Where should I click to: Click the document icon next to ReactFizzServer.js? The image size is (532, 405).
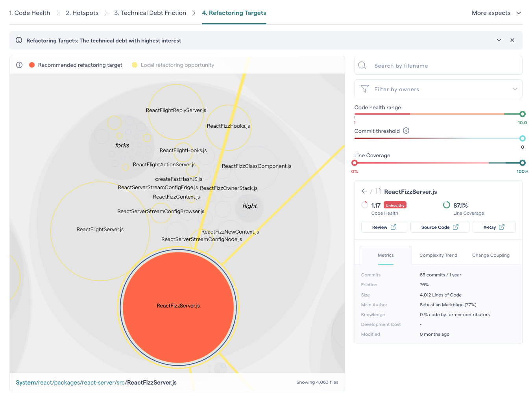pos(378,191)
